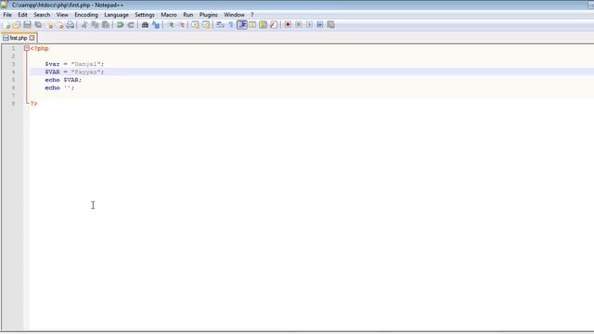Open the View menu
The height and width of the screenshot is (334, 594).
tap(62, 15)
